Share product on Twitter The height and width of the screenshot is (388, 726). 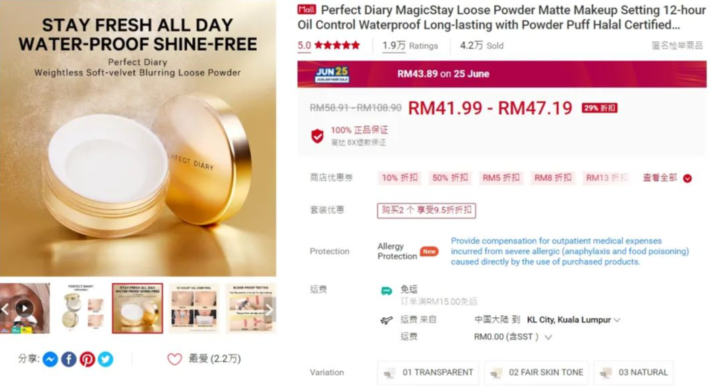(106, 359)
